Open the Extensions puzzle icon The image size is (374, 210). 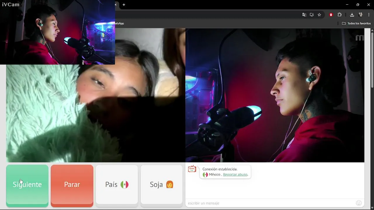tap(340, 15)
